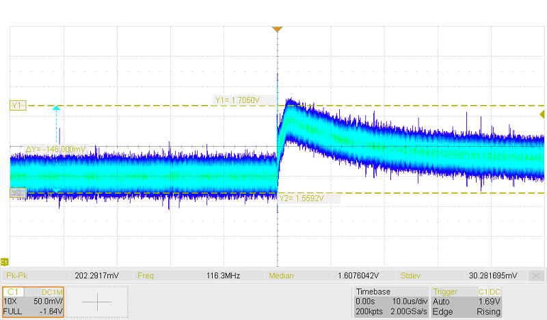This screenshot has width=547, height=320.
Task: Click the Stdev measurement label
Action: 412,276
